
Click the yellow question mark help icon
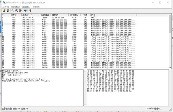[30, 11]
